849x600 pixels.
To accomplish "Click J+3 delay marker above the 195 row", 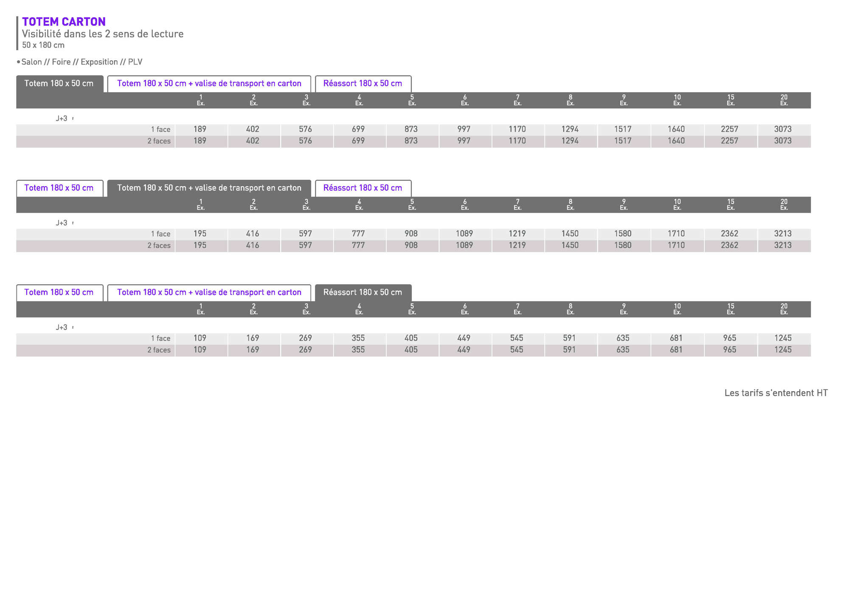I will (62, 223).
